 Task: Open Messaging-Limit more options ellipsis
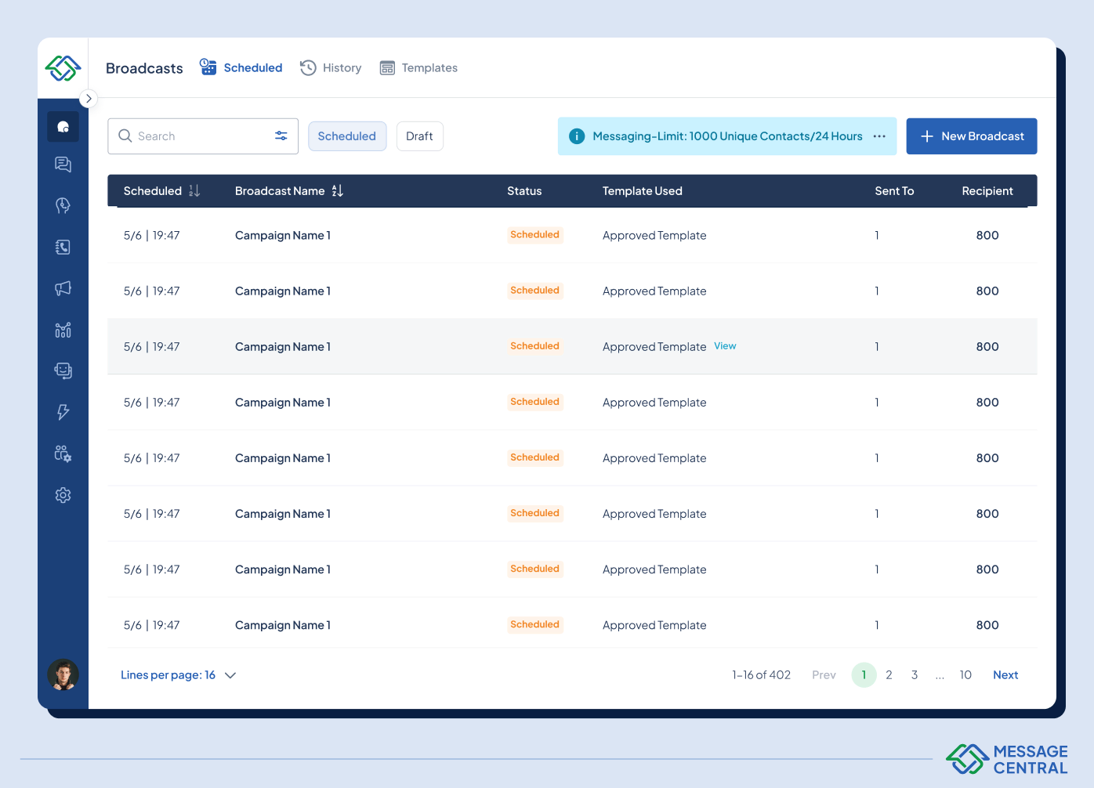click(879, 136)
